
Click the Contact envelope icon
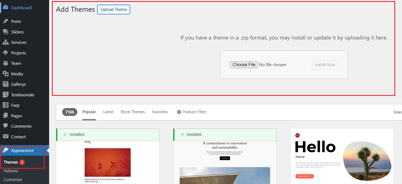(5, 137)
